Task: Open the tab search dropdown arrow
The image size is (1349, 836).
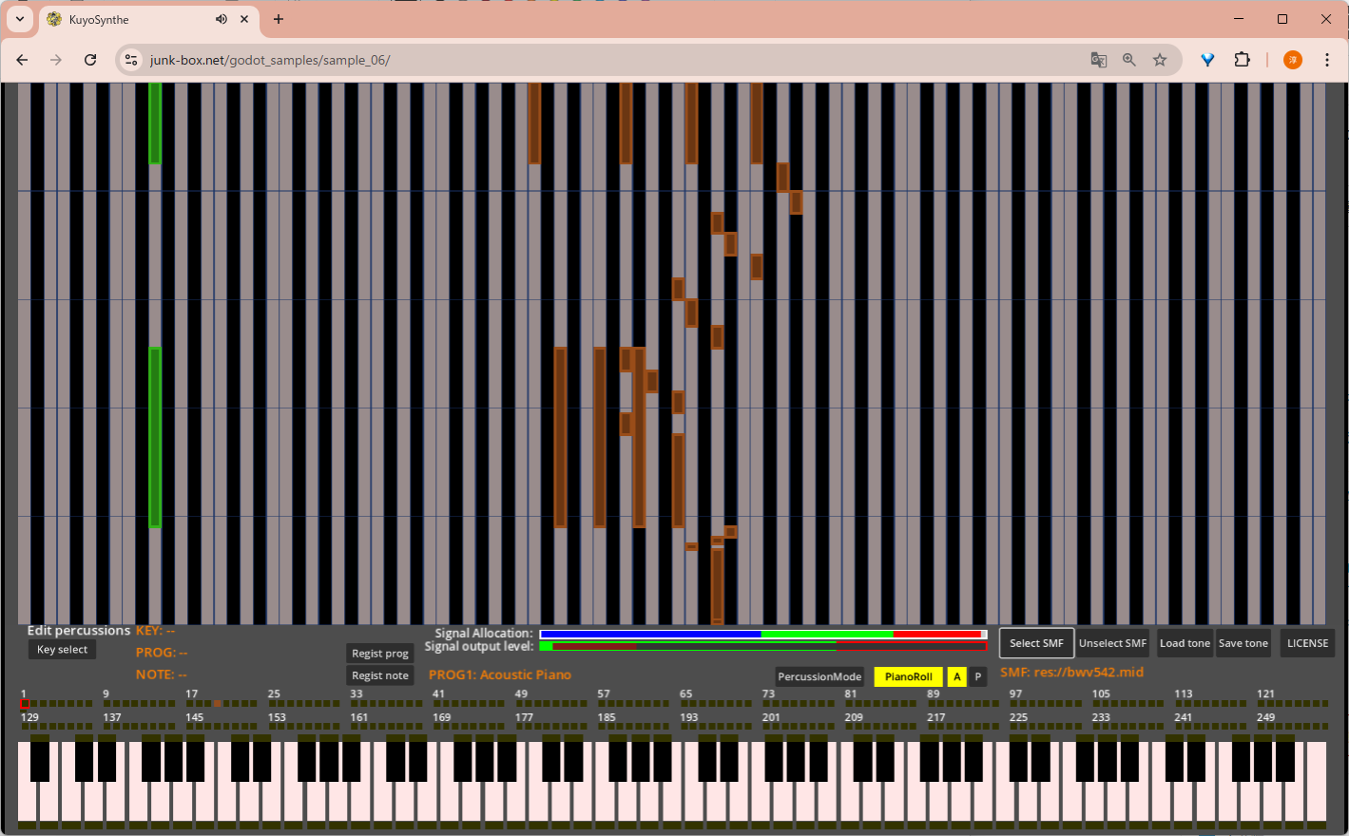Action: (x=20, y=19)
